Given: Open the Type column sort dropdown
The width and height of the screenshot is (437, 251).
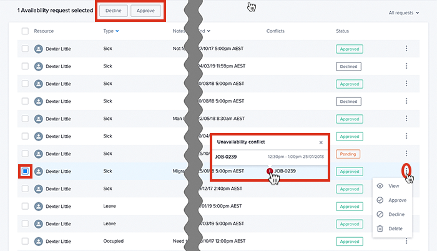Looking at the screenshot, I should coord(117,31).
